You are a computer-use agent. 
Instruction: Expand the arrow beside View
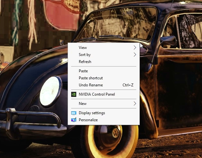[135, 48]
